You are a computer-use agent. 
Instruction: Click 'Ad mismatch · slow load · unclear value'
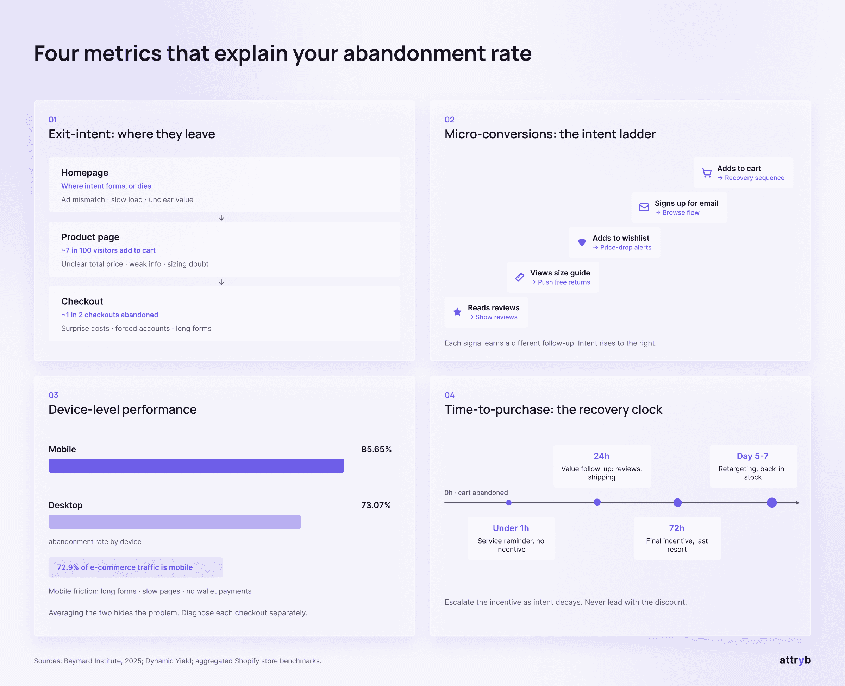127,200
